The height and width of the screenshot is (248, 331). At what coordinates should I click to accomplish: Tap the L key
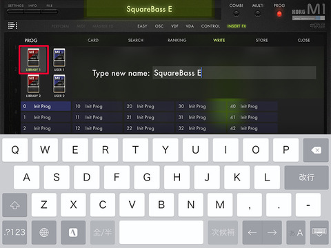(x=267, y=177)
